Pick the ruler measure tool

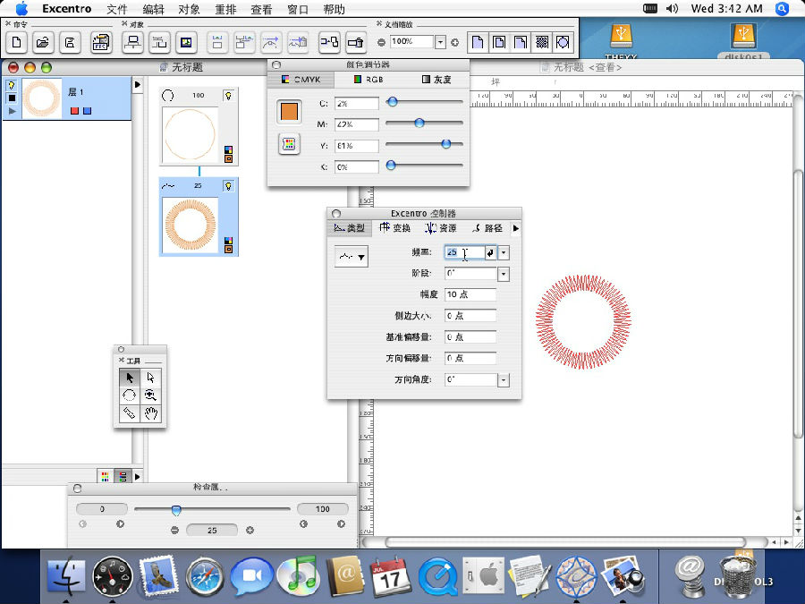pyautogui.click(x=130, y=413)
